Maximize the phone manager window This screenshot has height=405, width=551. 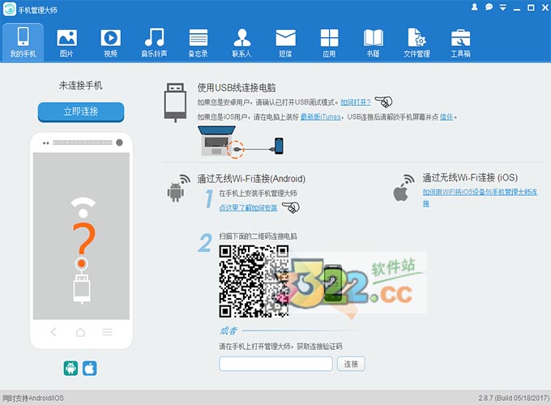[531, 7]
